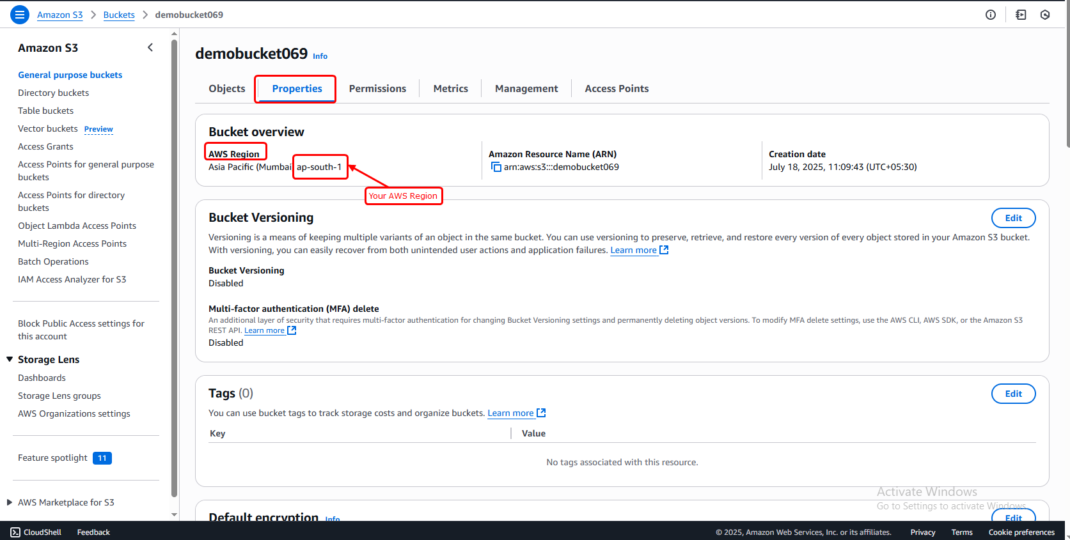
Task: Click the Info link beside Default encryption
Action: [333, 518]
